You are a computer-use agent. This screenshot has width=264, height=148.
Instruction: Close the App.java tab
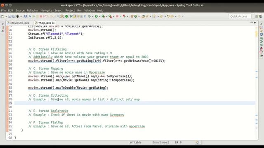coord(53,23)
